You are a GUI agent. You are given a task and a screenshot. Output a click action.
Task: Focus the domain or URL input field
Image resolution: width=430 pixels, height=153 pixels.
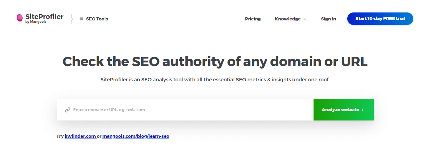185,110
